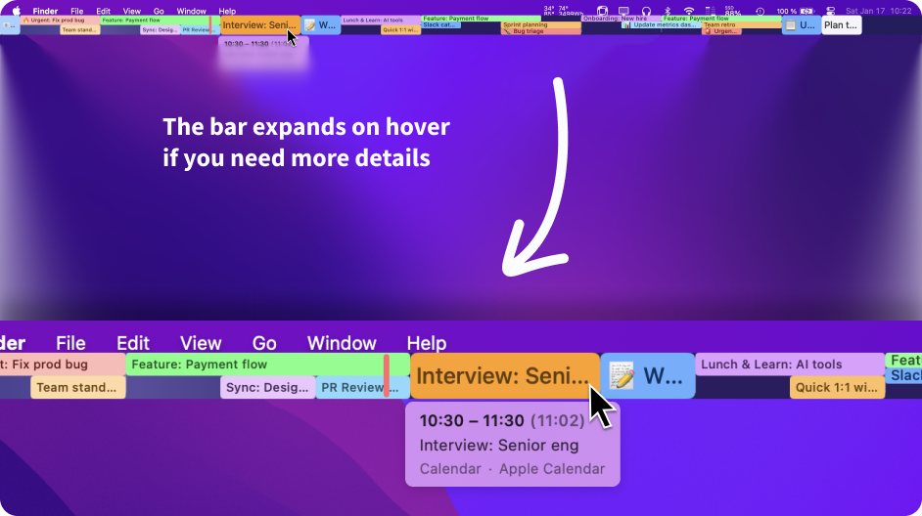
Task: Click the red current-time marker in enlarged bar
Action: pyautogui.click(x=386, y=375)
